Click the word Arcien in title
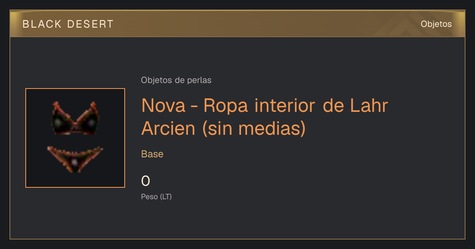 pyautogui.click(x=168, y=129)
